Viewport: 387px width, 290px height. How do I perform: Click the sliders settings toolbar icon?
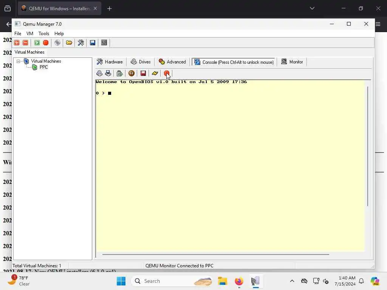(x=104, y=43)
